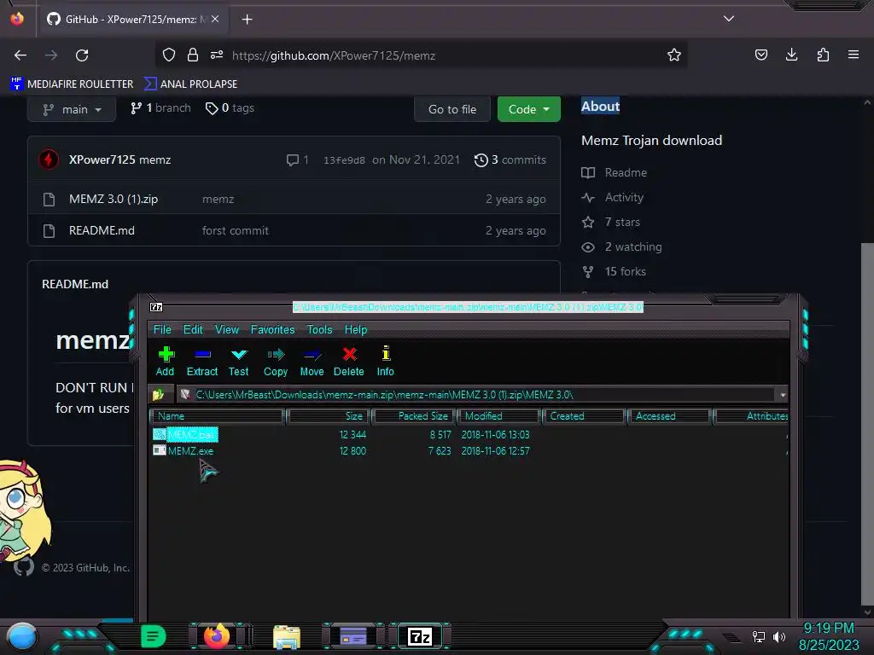Open README.md in the file list
Image resolution: width=874 pixels, height=655 pixels.
coord(102,230)
